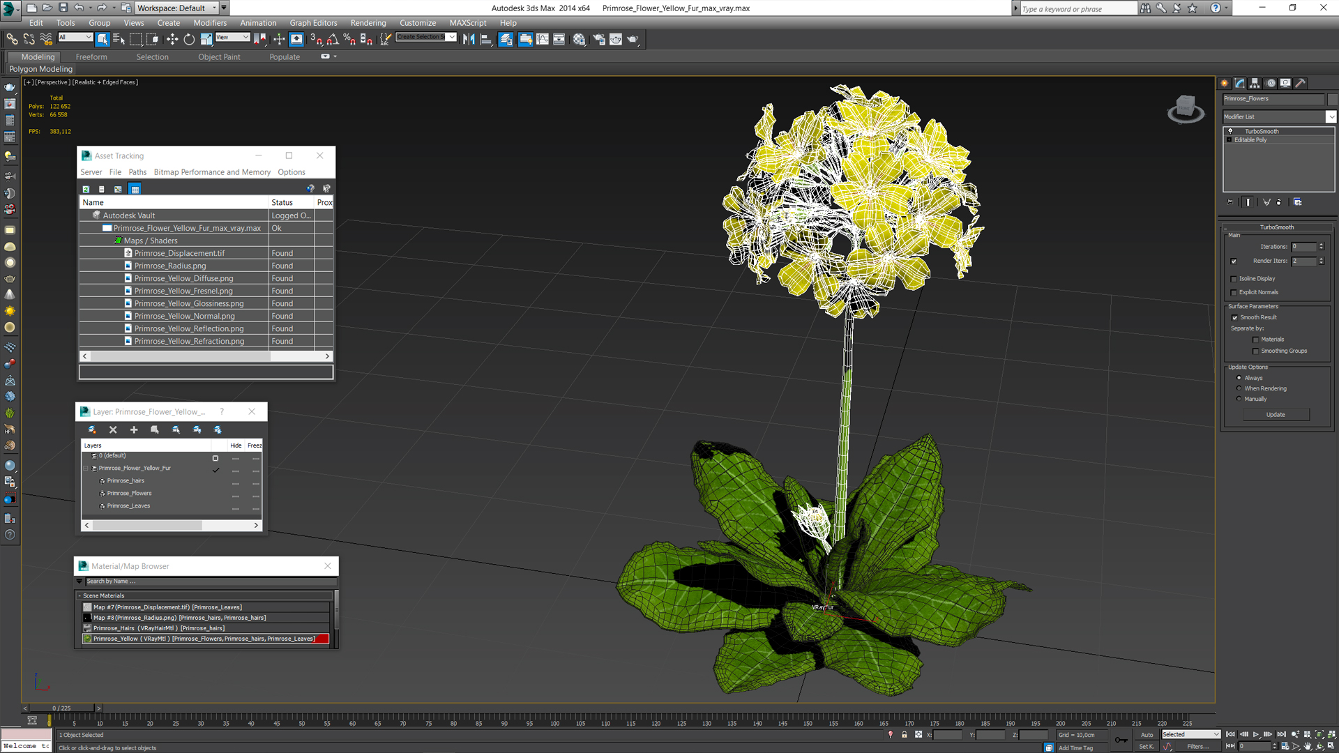Click the Render Production teapot icon

[633, 39]
